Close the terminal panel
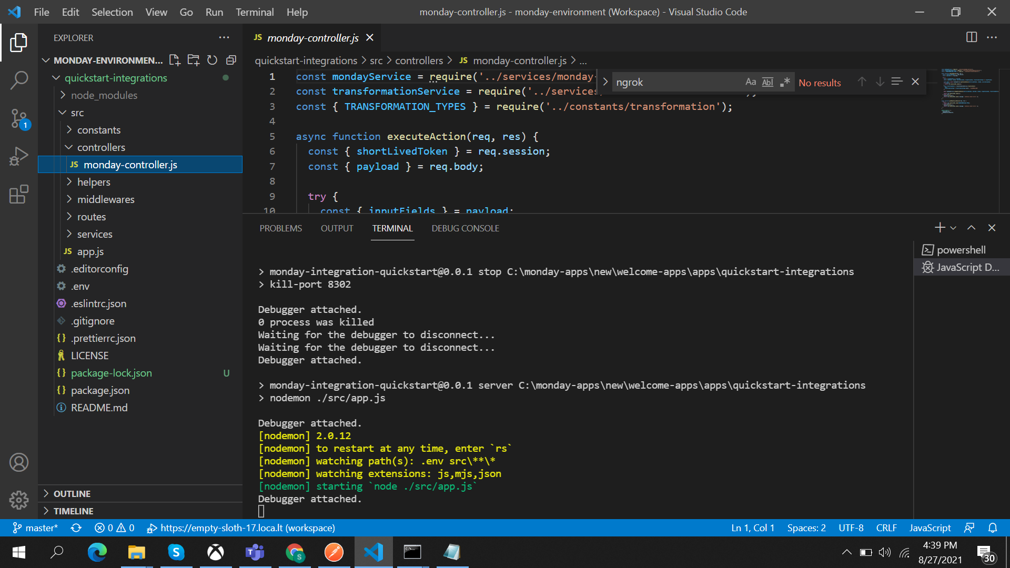The height and width of the screenshot is (568, 1010). coord(992,228)
